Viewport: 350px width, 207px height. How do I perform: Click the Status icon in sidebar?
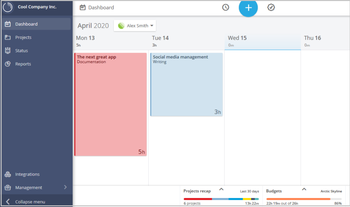coord(8,51)
